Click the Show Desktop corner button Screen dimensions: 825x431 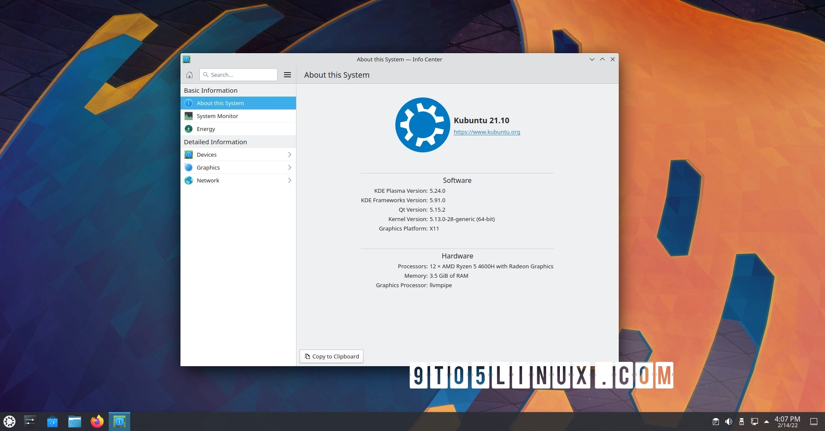(813, 421)
